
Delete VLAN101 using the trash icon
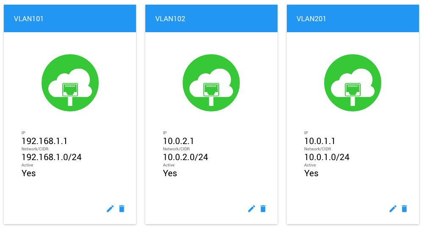[x=122, y=209]
